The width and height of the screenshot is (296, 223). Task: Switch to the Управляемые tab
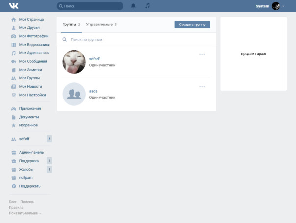pyautogui.click(x=101, y=25)
